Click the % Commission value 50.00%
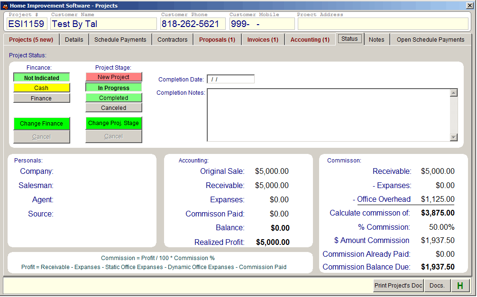 (x=442, y=227)
